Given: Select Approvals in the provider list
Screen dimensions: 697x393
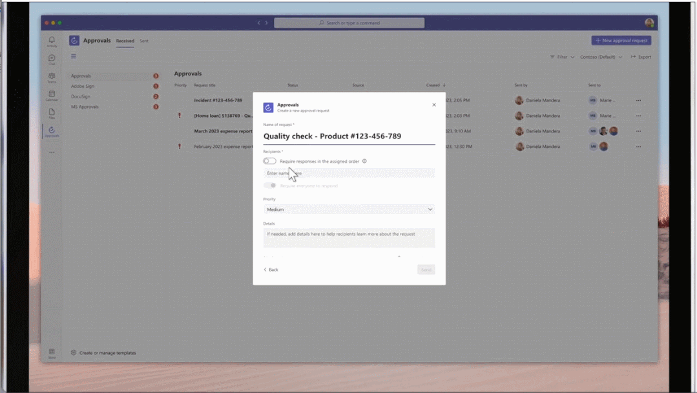Looking at the screenshot, I should [x=114, y=76].
